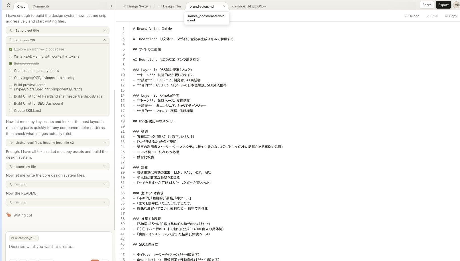Viewport: 460px width, 261px height.
Task: Copy the file contents
Action: pos(451,16)
